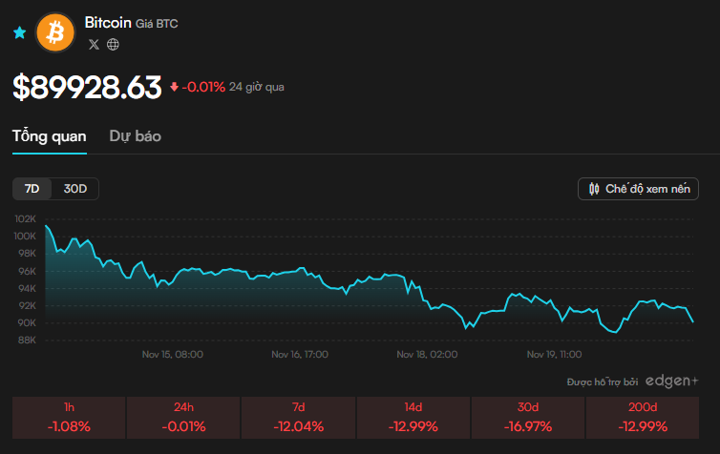Click the Nov 15, 08:00 axis label

[x=173, y=355]
